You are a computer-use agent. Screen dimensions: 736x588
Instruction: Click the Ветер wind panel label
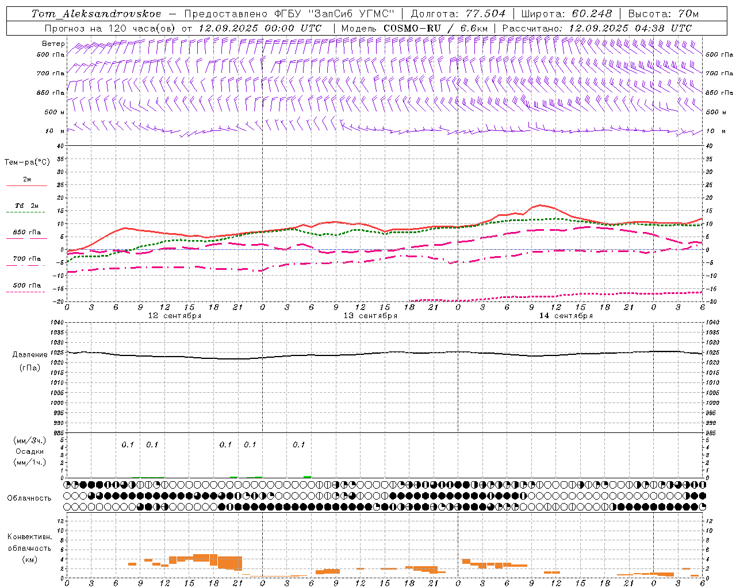[53, 44]
